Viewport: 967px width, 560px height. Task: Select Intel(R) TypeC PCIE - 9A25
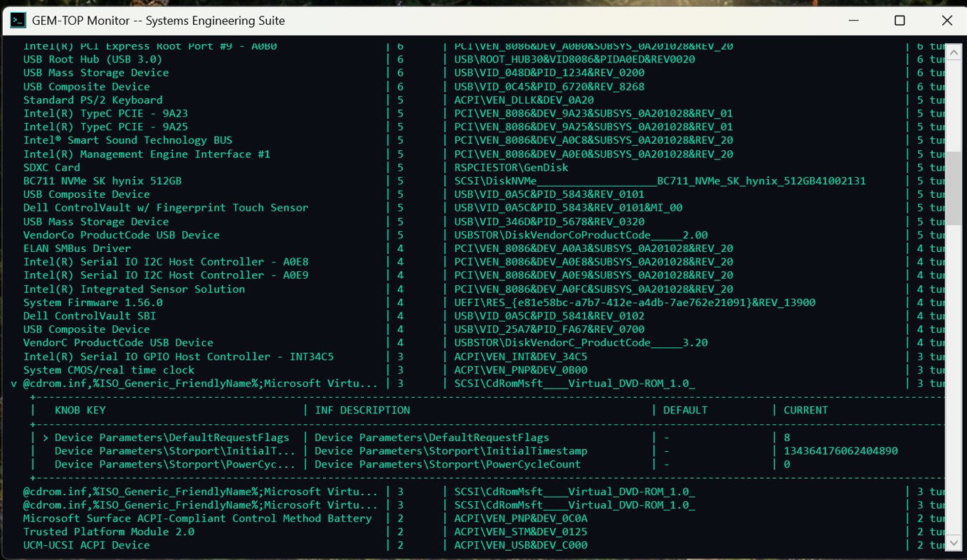tap(105, 127)
